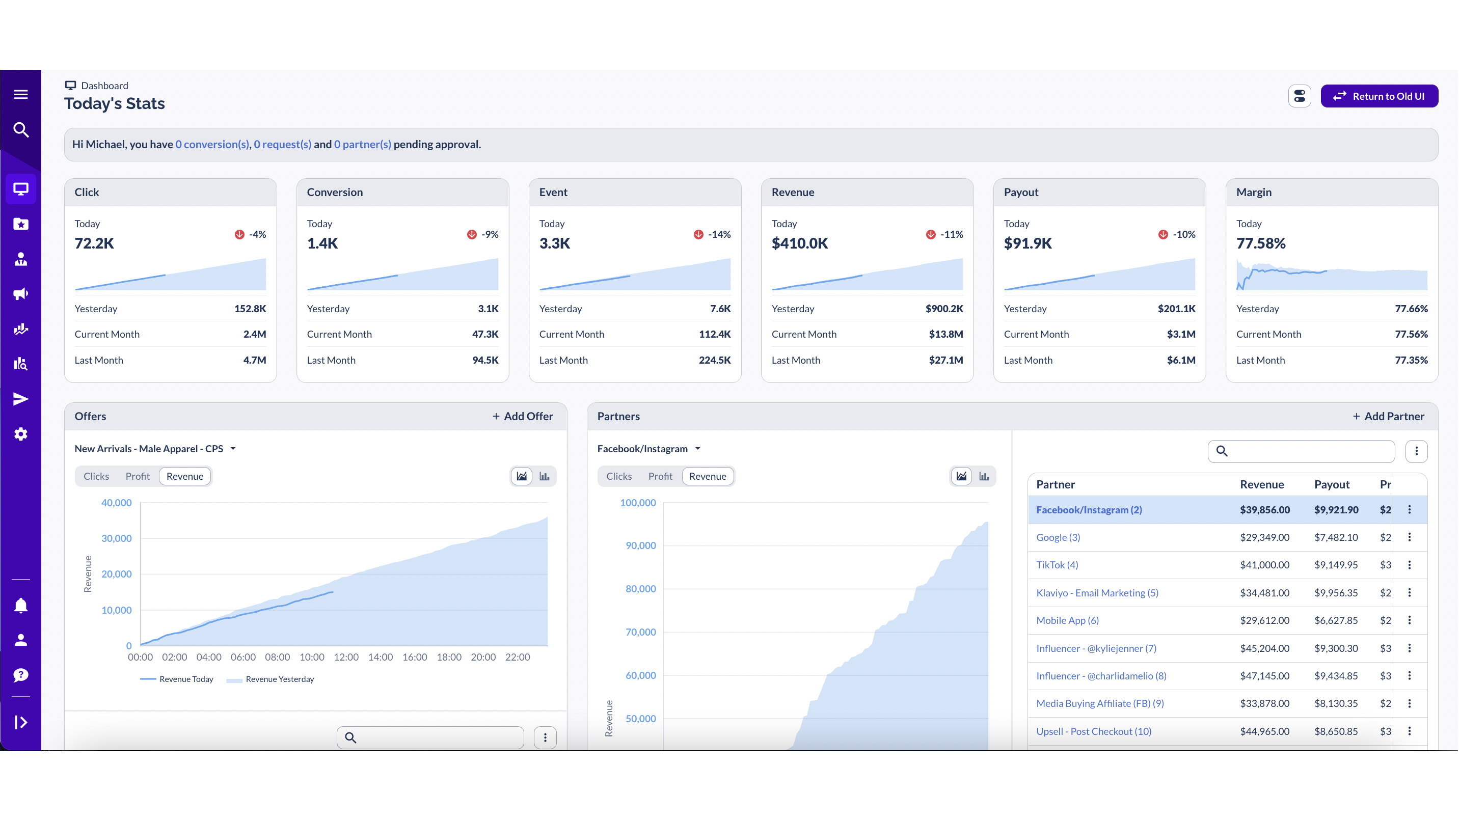
Task: Expand the Facebook/Instagram partner selector
Action: coord(698,448)
